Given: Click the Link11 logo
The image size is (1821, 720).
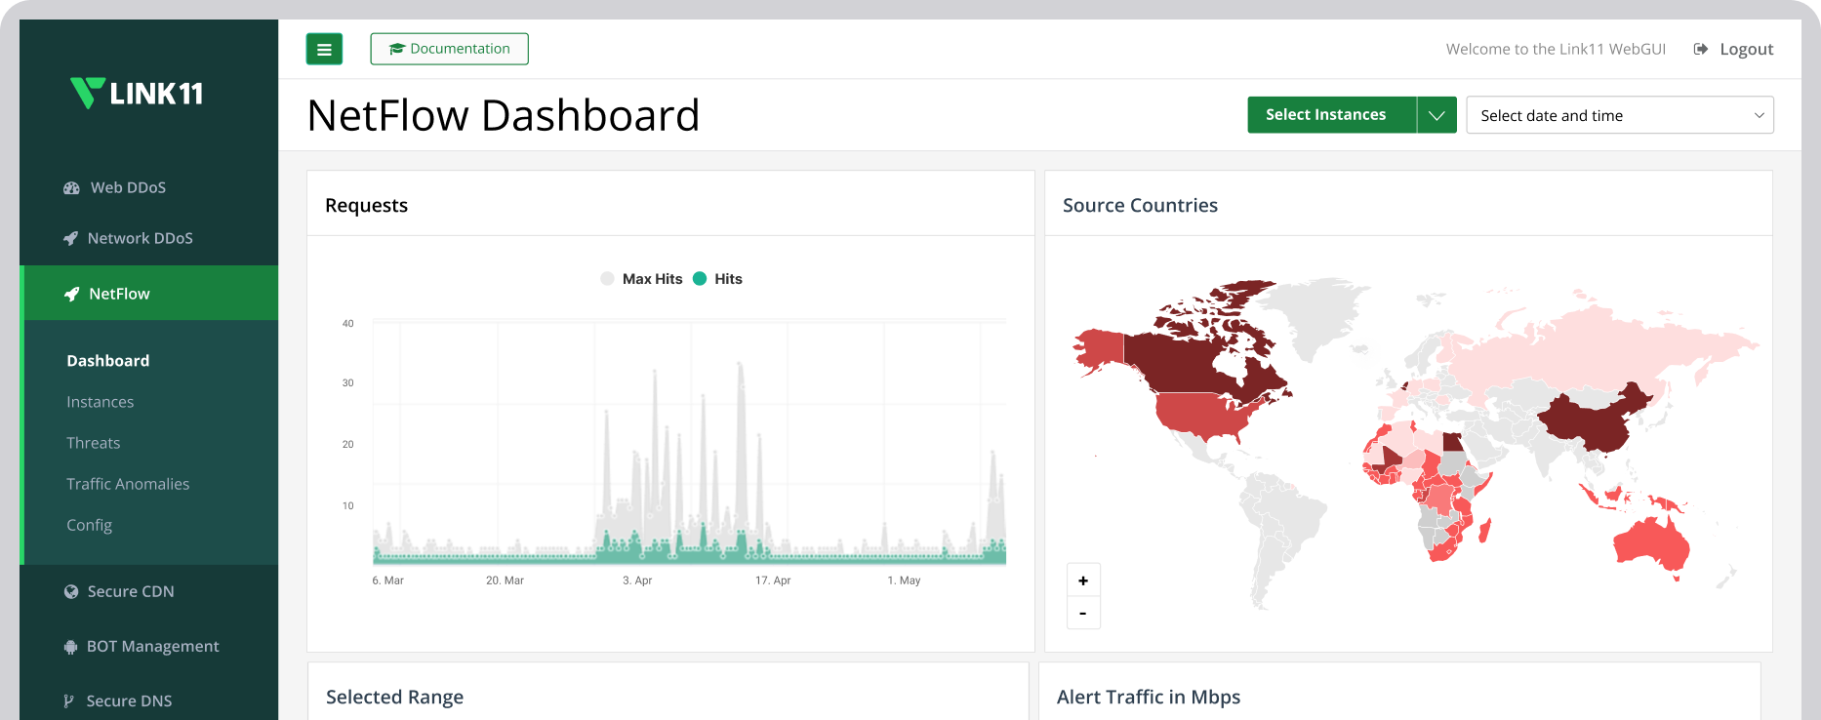Looking at the screenshot, I should [137, 93].
